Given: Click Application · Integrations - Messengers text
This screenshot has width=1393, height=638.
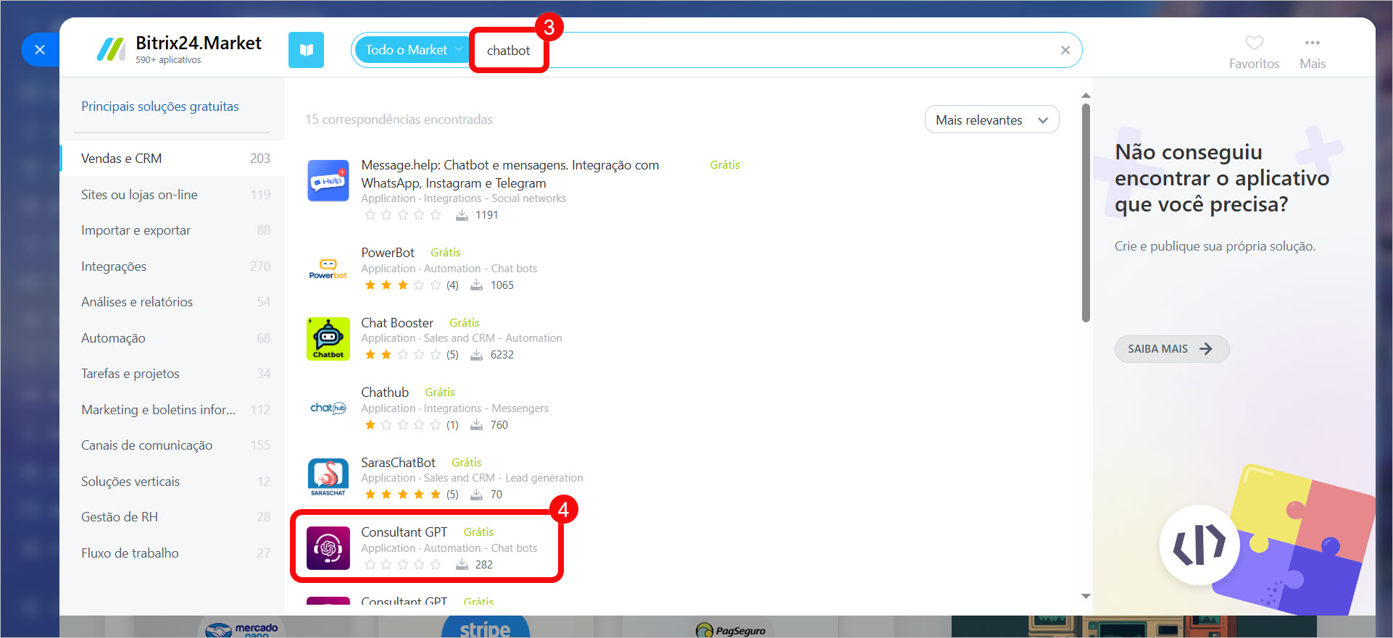Looking at the screenshot, I should (x=455, y=408).
